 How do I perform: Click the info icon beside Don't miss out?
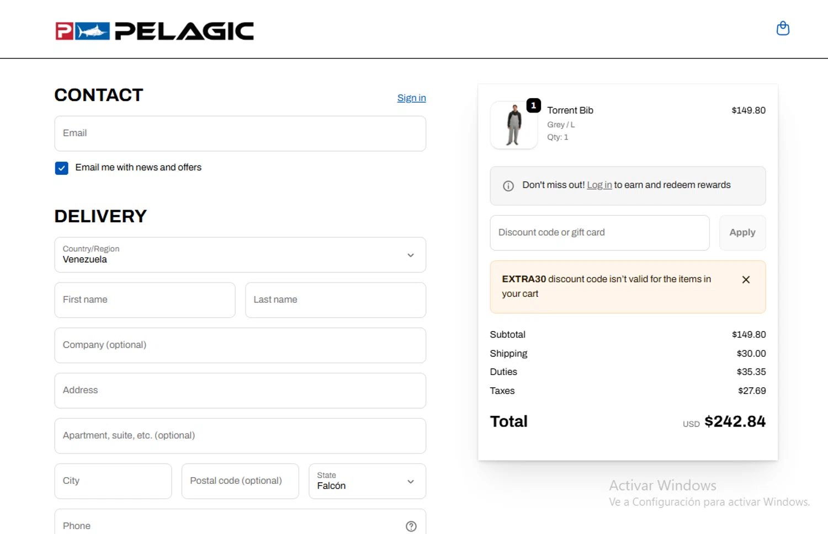point(508,186)
